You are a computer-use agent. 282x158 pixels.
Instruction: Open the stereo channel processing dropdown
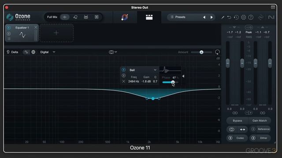[113, 52]
